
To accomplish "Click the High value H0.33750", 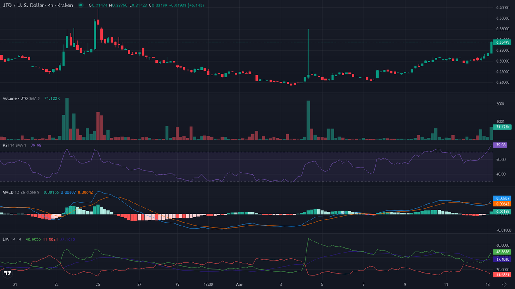I will [118, 5].
